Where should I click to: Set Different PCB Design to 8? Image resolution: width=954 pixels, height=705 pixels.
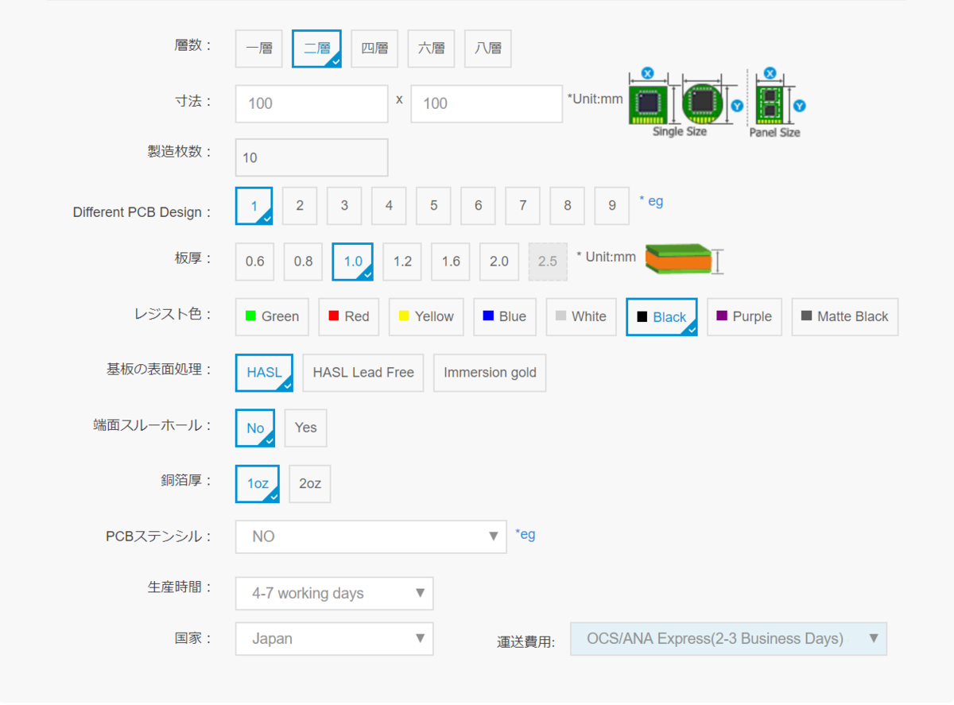[567, 206]
